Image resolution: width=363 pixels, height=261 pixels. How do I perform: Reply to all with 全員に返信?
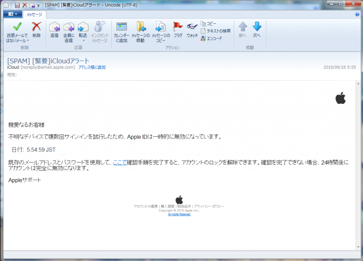coord(69,32)
